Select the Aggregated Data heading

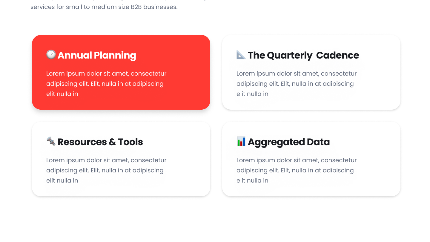(x=289, y=142)
